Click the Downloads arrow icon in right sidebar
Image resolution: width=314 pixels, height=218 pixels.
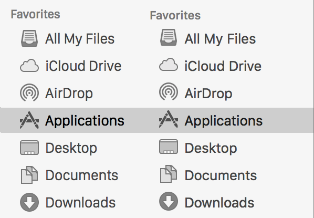coord(169,201)
